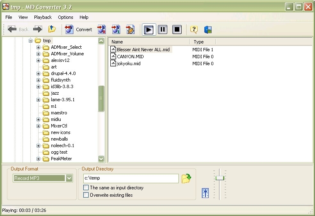Viewport: 315px width, 216px height.
Task: Expand the alexisv12 folder
Action: pos(39,60)
